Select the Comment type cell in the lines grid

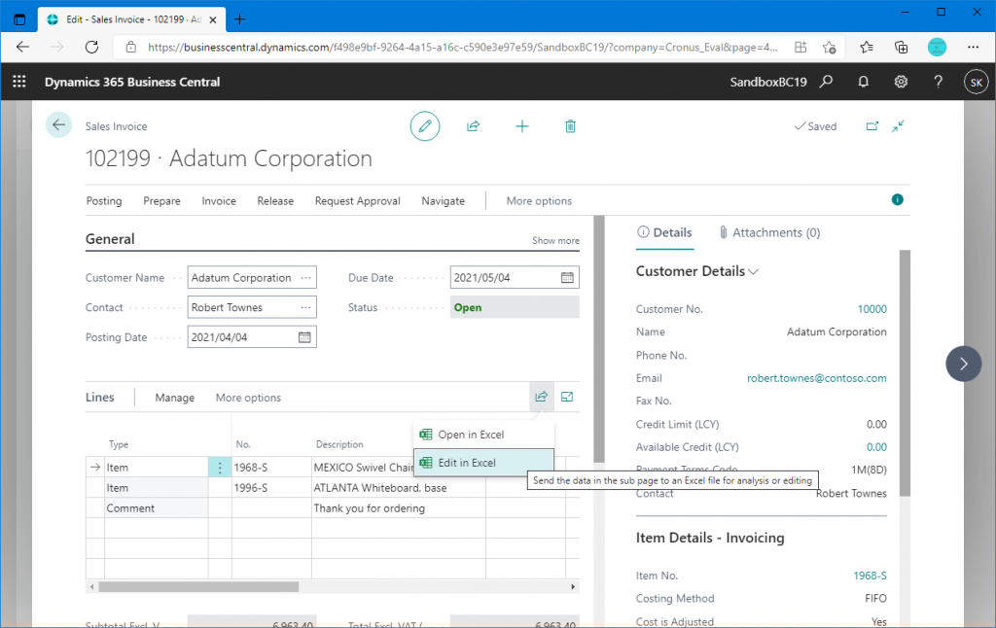[x=157, y=508]
